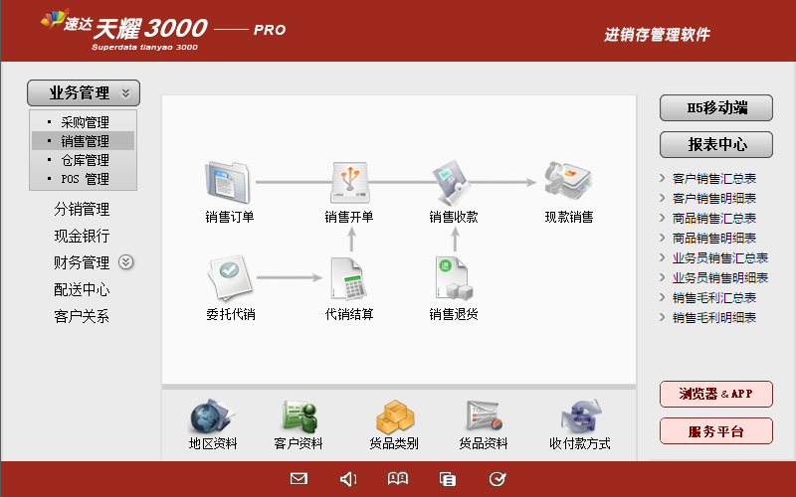Click the speaker icon in bottom bar
796x497 pixels.
(348, 479)
